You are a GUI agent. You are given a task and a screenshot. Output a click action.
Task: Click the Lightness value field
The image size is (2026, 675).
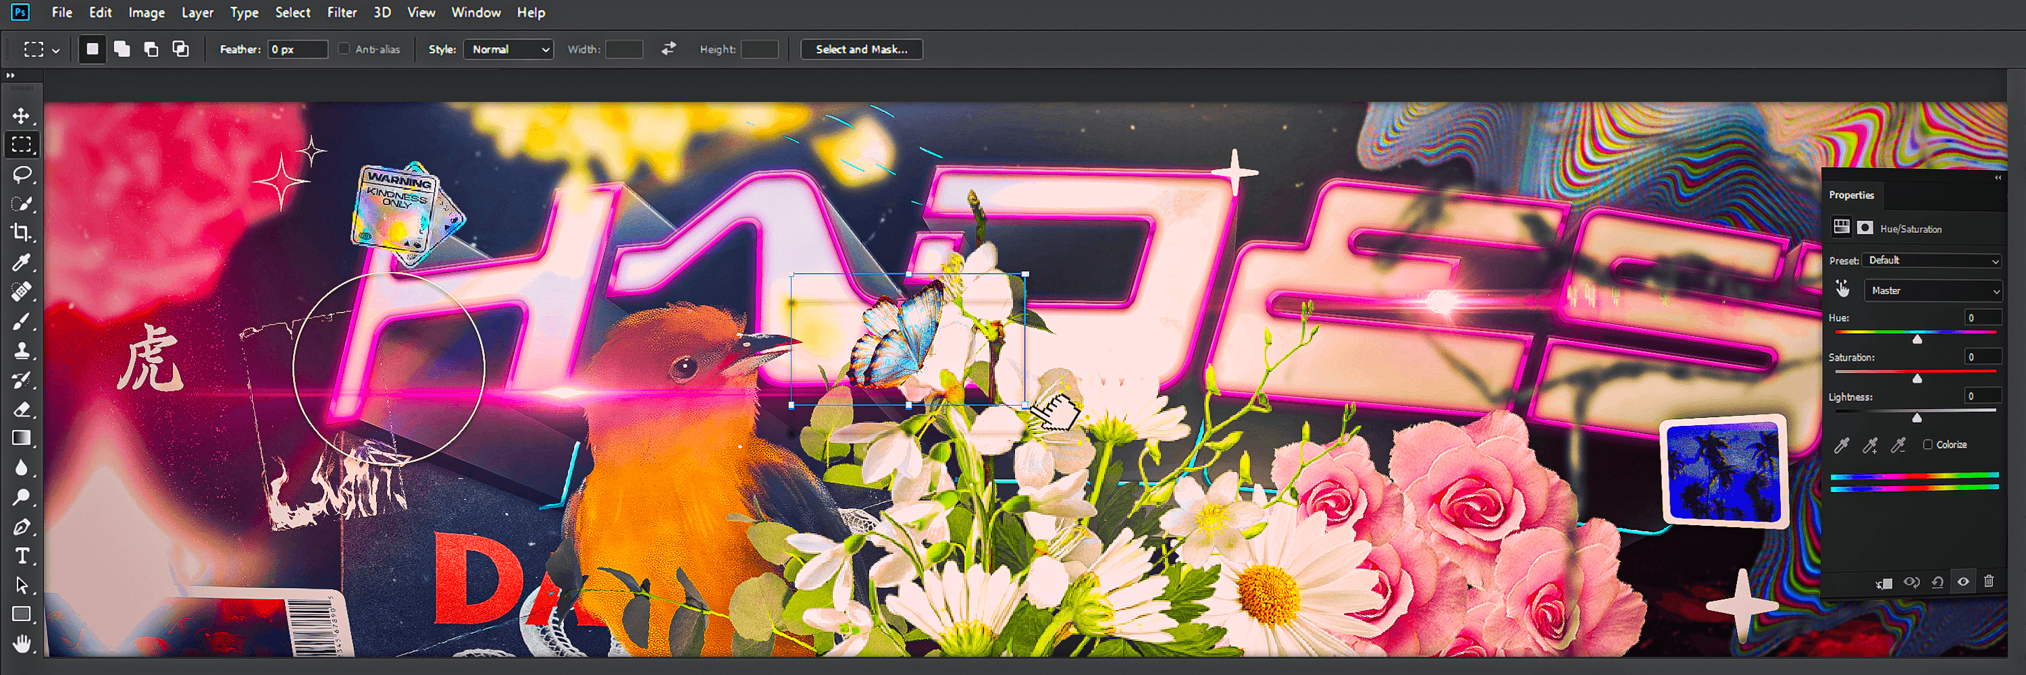(1983, 396)
